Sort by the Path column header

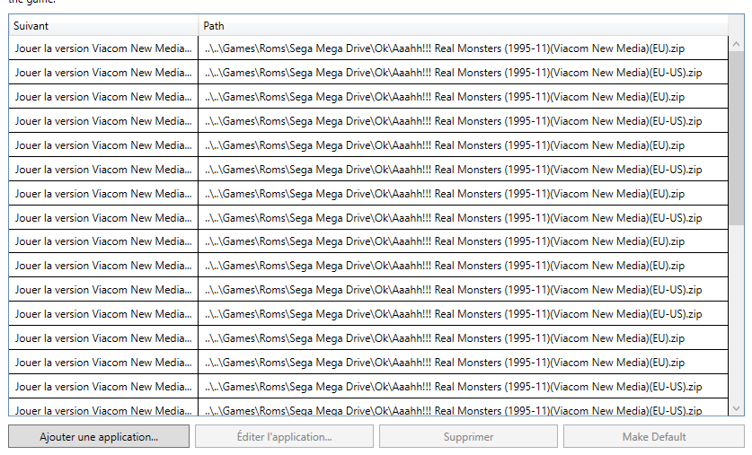click(x=463, y=26)
